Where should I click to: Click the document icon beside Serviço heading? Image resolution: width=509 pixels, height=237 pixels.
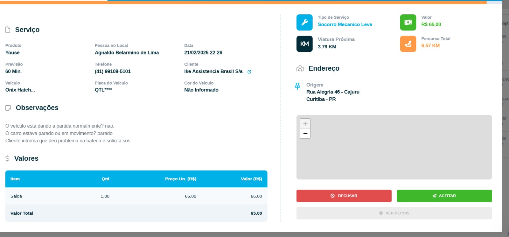coord(8,30)
